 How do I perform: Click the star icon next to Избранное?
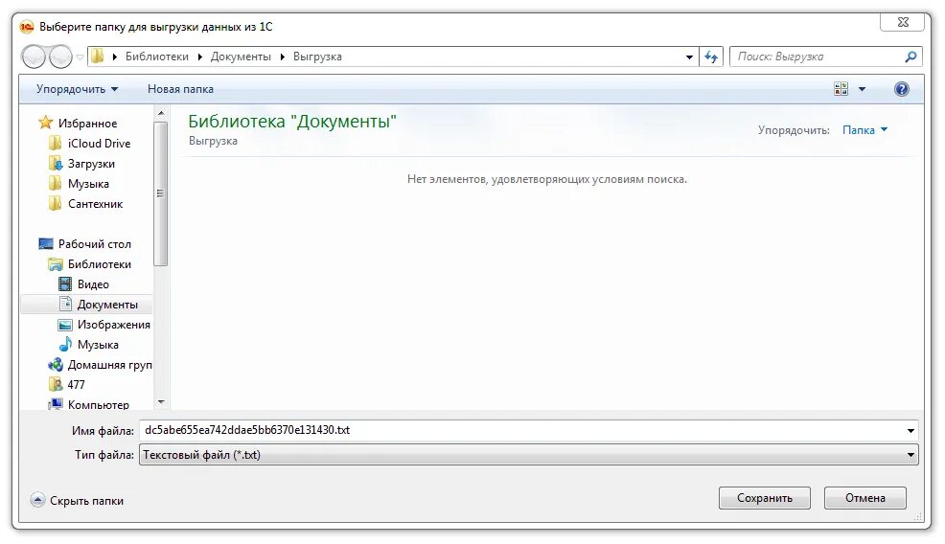tap(46, 123)
